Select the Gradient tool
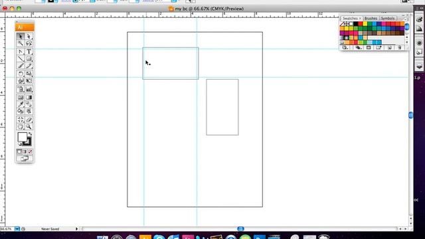 pyautogui.click(x=29, y=98)
